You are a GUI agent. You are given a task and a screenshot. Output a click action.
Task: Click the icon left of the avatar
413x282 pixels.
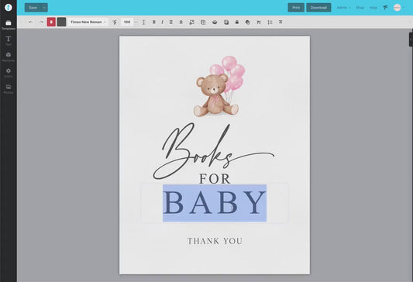(x=385, y=8)
